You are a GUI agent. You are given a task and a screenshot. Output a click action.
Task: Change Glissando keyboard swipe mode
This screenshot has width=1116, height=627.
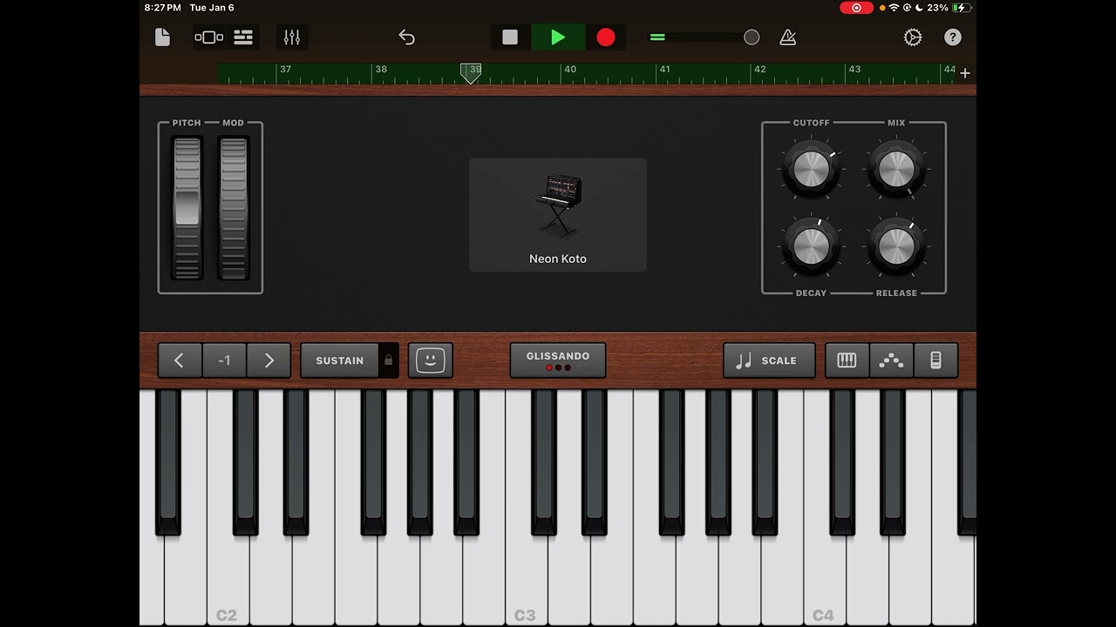[558, 361]
